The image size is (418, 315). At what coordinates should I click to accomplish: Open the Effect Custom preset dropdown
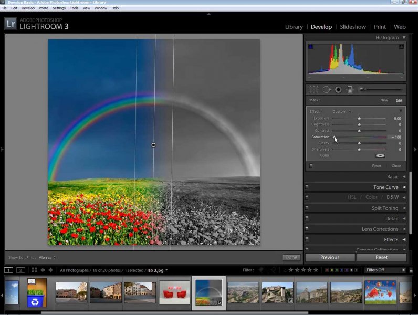tap(341, 111)
